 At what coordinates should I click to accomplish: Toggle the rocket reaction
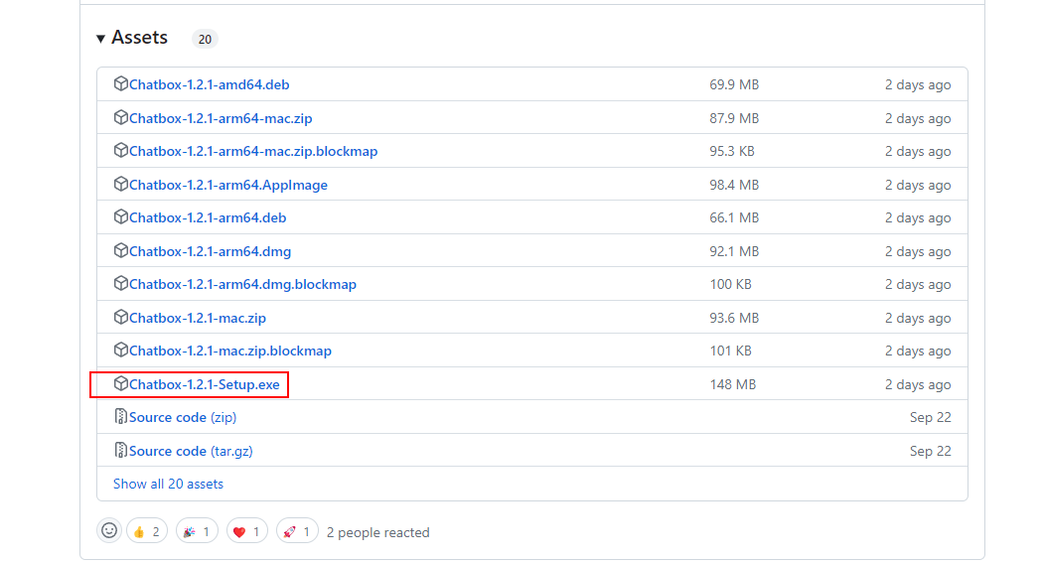coord(297,531)
